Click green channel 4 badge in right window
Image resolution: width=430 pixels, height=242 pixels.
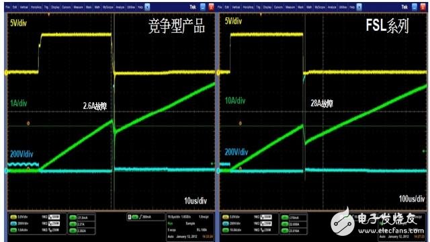[x=226, y=230]
